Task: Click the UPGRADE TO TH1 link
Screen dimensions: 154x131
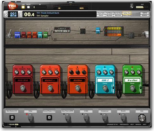Action: click(x=112, y=124)
